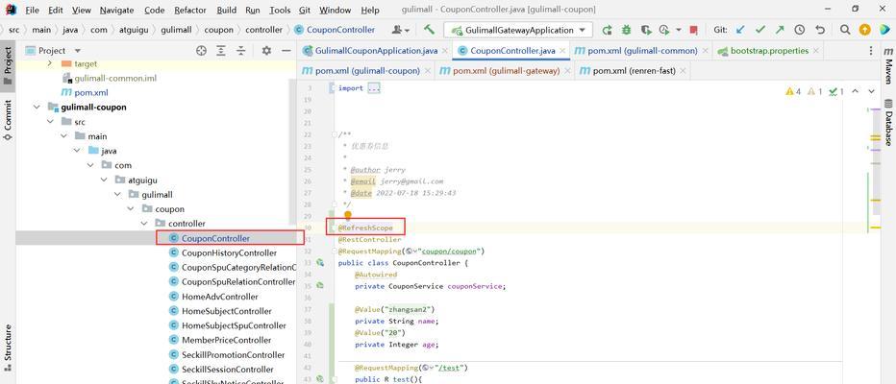Commit changes with Git green checkmark
The image size is (896, 384).
[760, 30]
